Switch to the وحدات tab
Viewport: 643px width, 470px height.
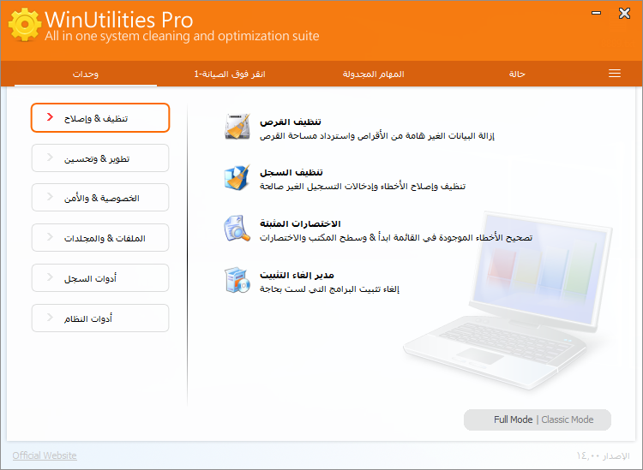[x=85, y=74]
